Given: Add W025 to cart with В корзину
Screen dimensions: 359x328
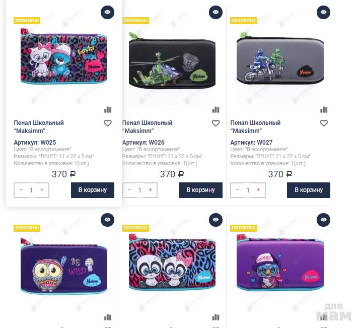Looking at the screenshot, I should click(93, 190).
